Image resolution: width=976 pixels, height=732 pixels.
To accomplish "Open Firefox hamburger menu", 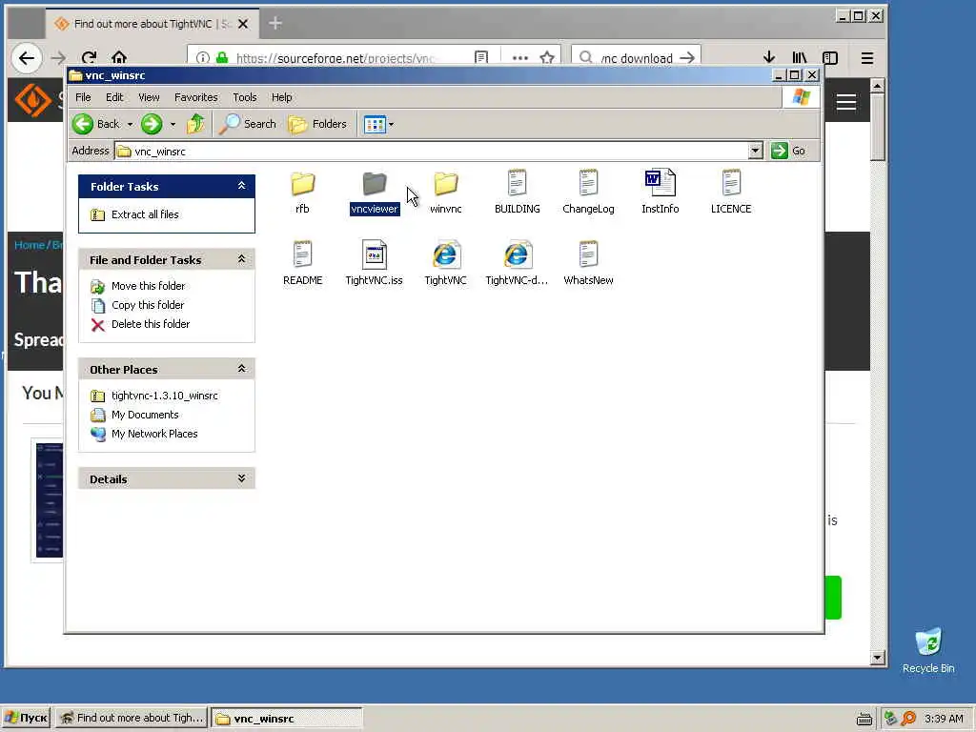I will point(867,58).
